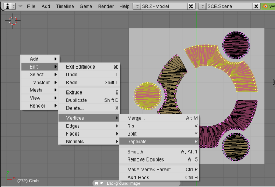Viewport: 275px width, 187px height.
Task: Choose Undo from the Edit submenu
Action: click(89, 75)
